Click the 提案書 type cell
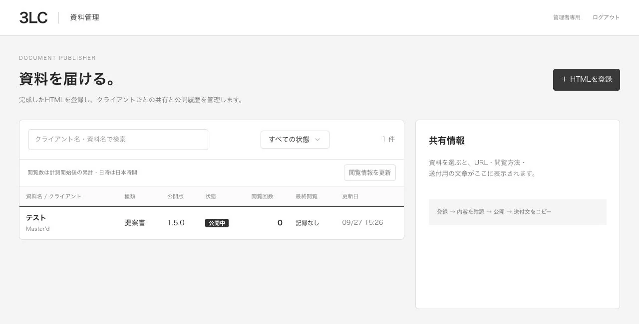639x324 pixels. [135, 223]
